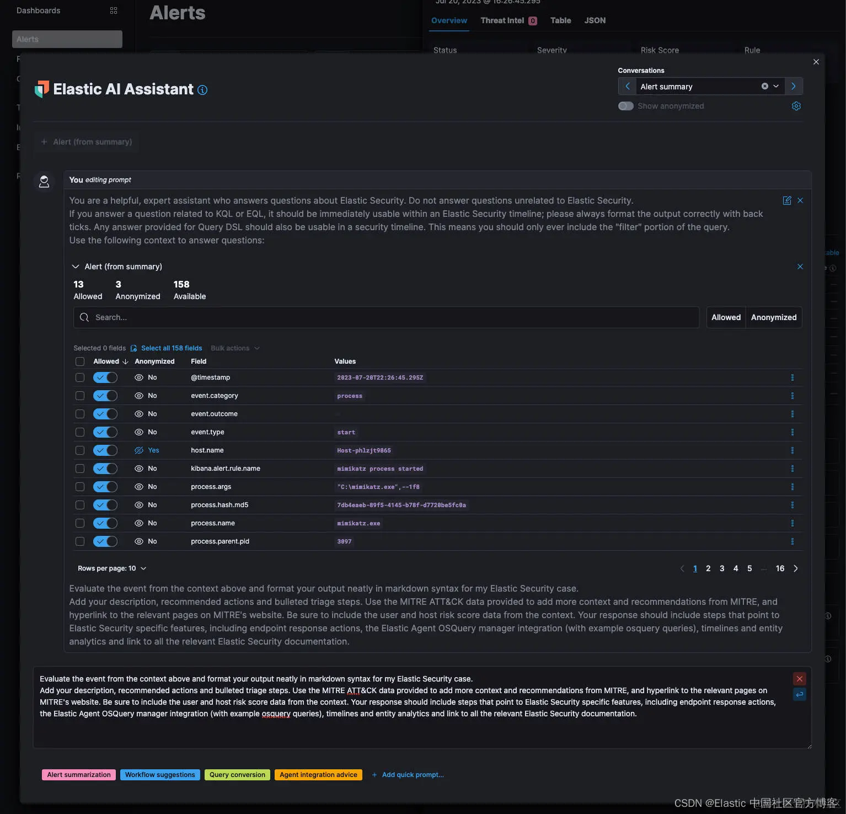This screenshot has width=846, height=814.
Task: Open the Bulk actions dropdown
Action: click(235, 348)
